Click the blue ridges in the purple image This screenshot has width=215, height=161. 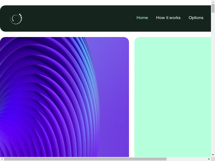[89, 62]
